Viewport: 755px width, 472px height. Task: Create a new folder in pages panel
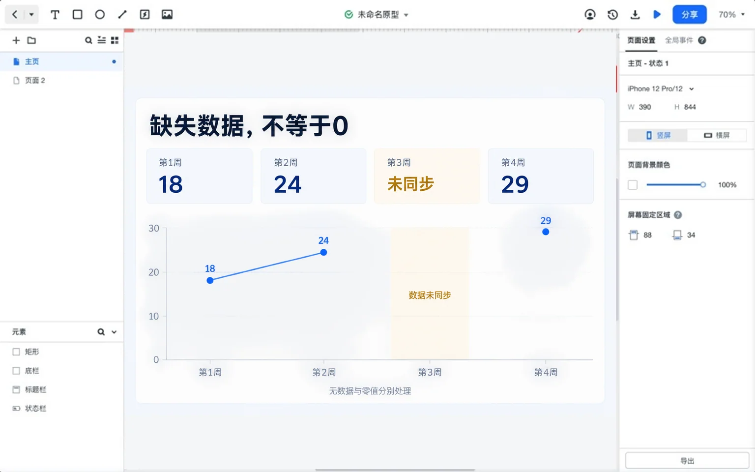point(31,40)
